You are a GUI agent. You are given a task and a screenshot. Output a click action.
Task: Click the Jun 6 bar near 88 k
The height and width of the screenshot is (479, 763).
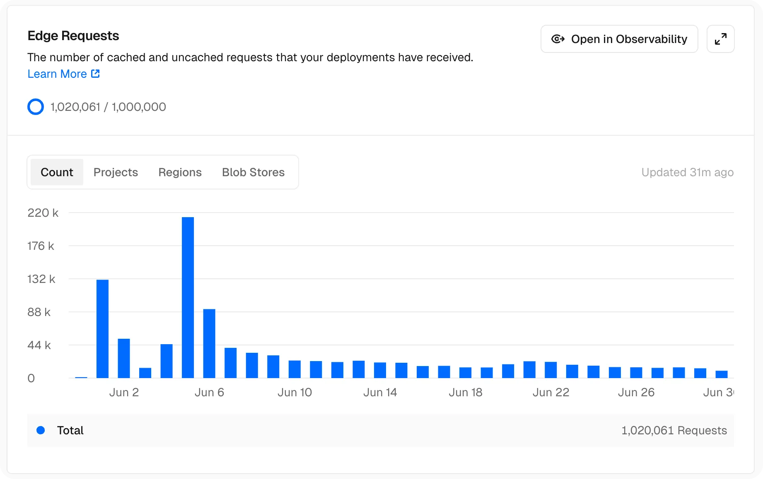209,343
